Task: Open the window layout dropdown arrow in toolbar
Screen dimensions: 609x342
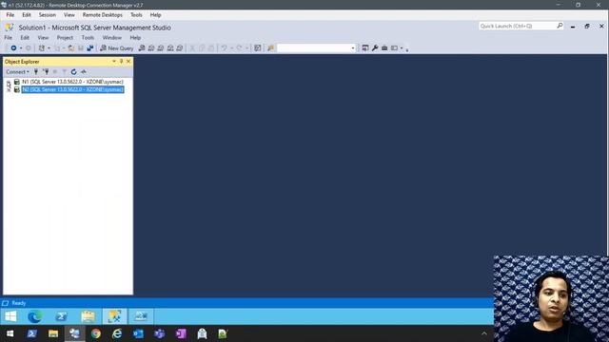Action: (x=402, y=48)
